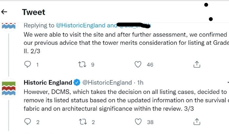Share the 3/3 tweet

[x=197, y=122]
